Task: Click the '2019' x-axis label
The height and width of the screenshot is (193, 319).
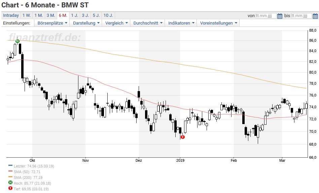Action: click(x=180, y=160)
